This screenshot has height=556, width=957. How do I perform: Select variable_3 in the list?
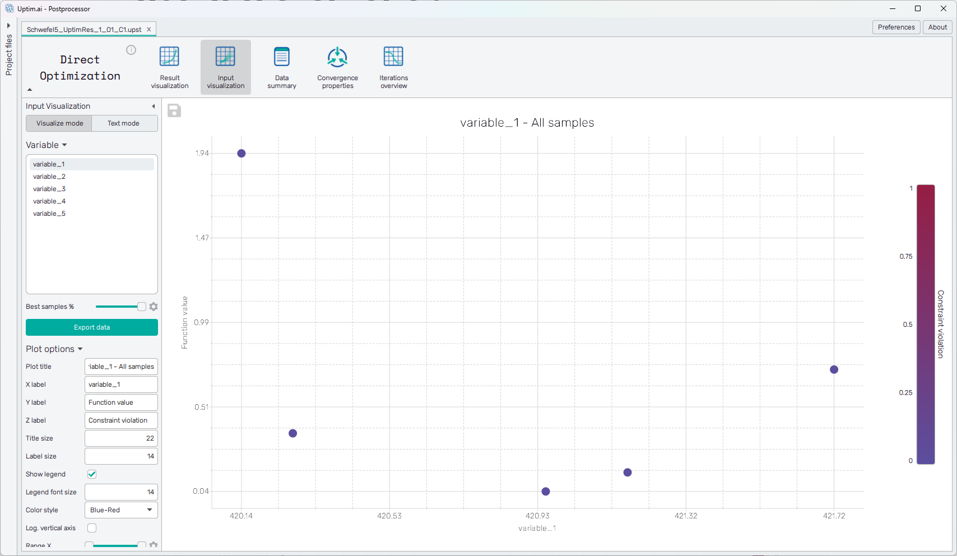tap(49, 189)
